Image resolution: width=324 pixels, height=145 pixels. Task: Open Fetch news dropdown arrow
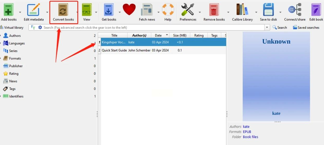point(158,12)
